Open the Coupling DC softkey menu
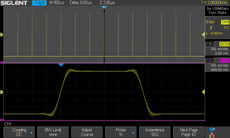Viewport: 230px width, 138px height. [19, 132]
